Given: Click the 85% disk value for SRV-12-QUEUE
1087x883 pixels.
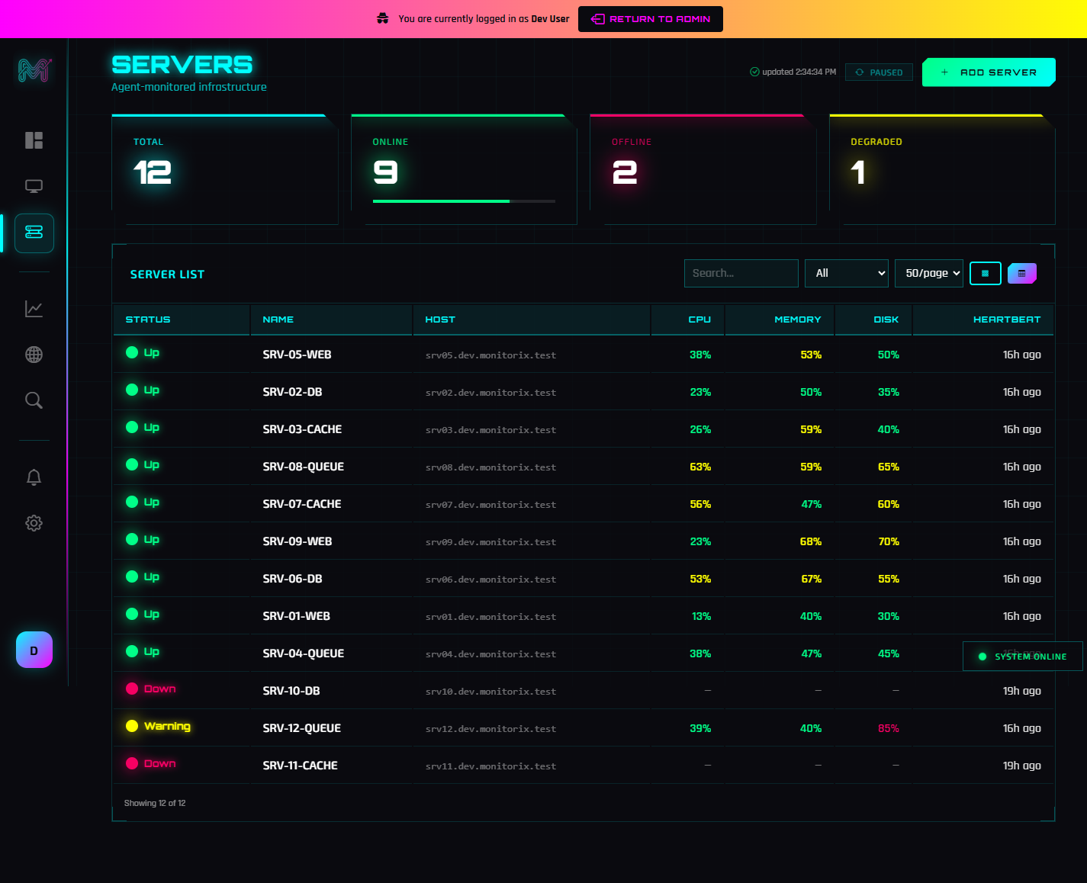Looking at the screenshot, I should pyautogui.click(x=889, y=728).
